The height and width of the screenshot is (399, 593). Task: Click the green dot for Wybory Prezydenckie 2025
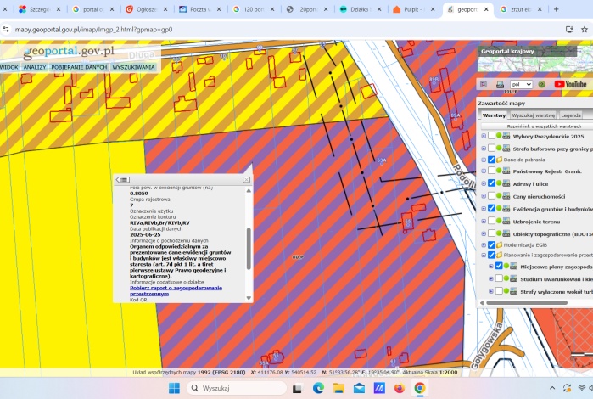point(499,135)
